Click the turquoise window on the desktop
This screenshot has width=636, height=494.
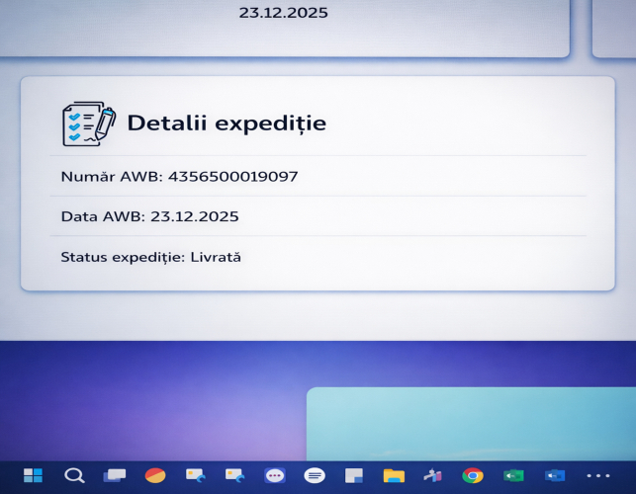tap(470, 423)
